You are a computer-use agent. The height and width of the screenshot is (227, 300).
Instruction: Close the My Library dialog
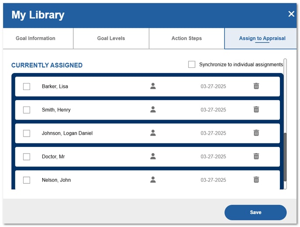[291, 14]
